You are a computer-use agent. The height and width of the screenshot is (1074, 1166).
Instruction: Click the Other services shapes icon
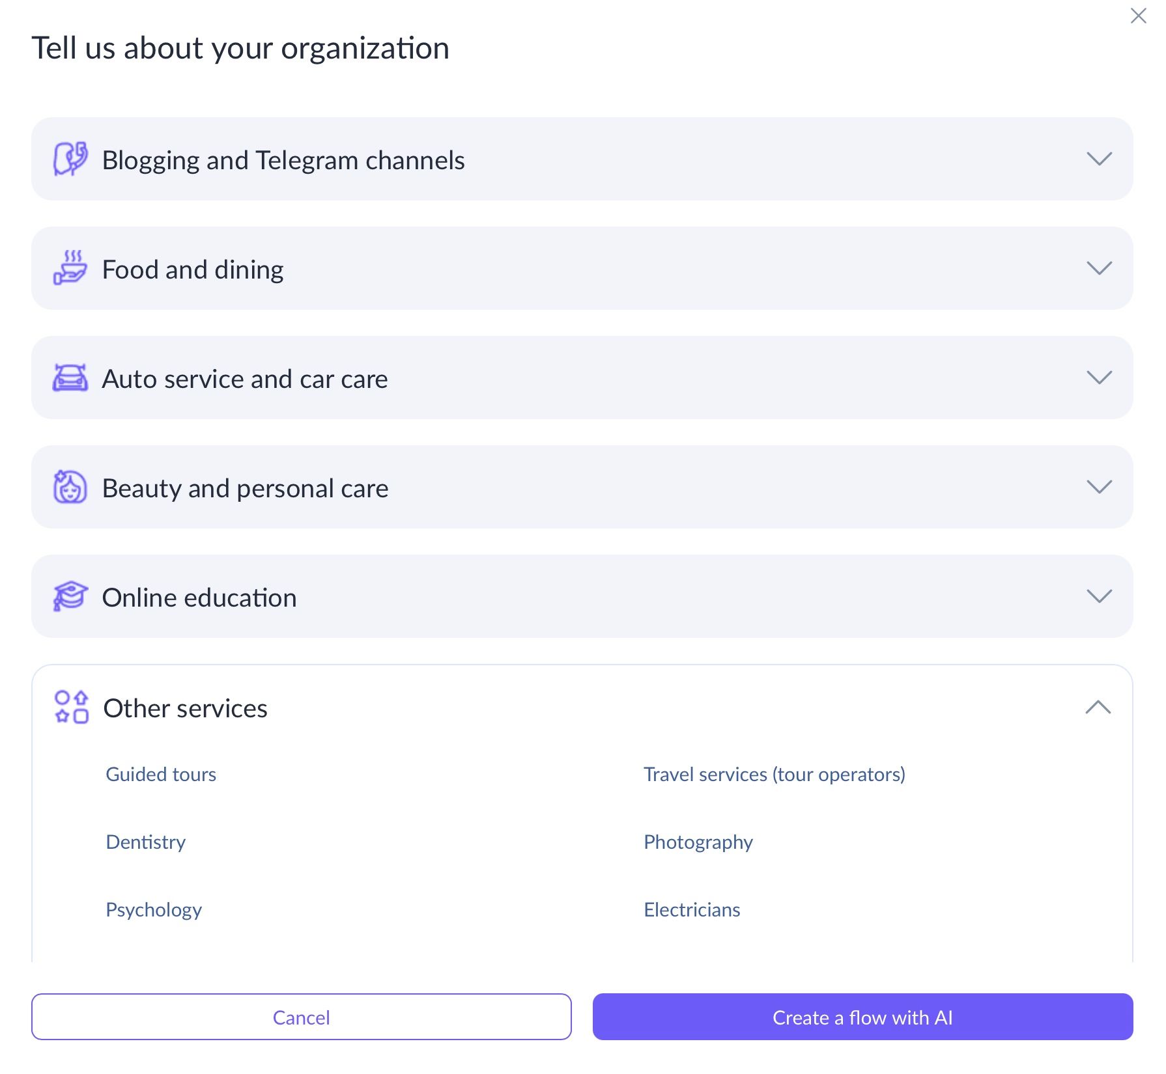(72, 707)
